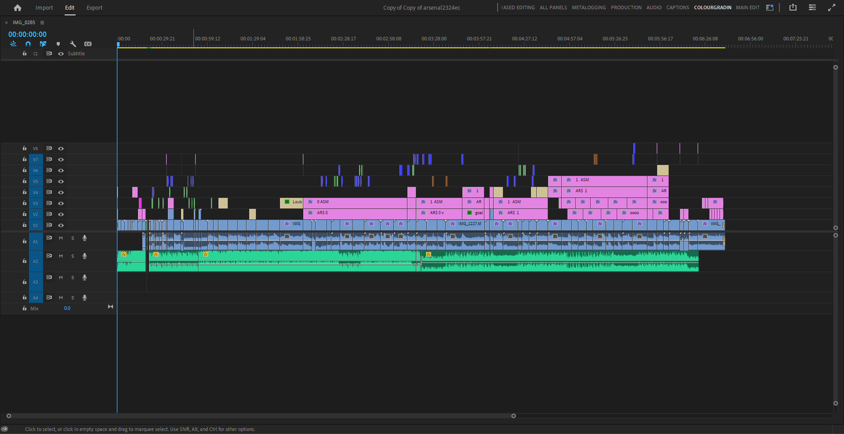This screenshot has height=434, width=844.
Task: Add a marker with shield icon
Action: point(58,44)
